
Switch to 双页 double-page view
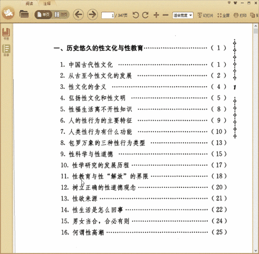pyautogui.click(x=61, y=15)
